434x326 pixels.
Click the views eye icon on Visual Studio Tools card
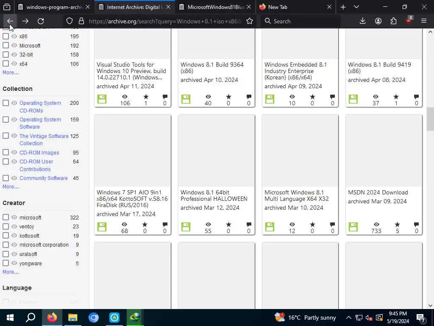[125, 96]
